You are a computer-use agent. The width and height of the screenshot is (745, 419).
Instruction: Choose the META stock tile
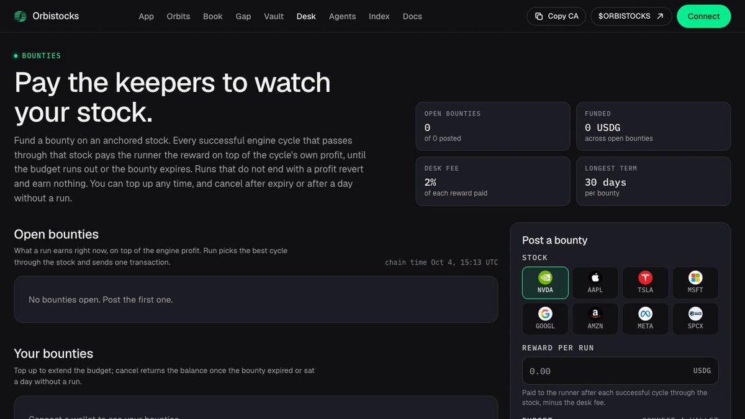(x=645, y=319)
